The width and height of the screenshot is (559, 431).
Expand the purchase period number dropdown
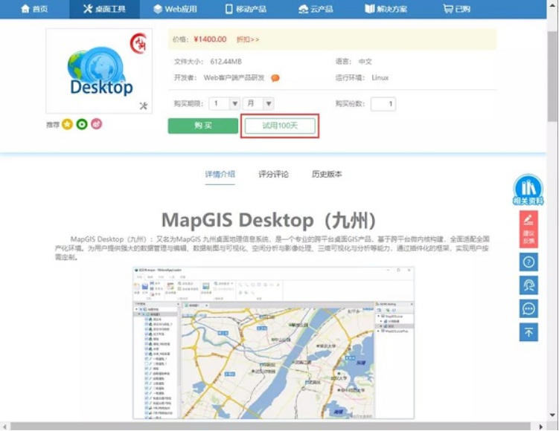pos(234,104)
